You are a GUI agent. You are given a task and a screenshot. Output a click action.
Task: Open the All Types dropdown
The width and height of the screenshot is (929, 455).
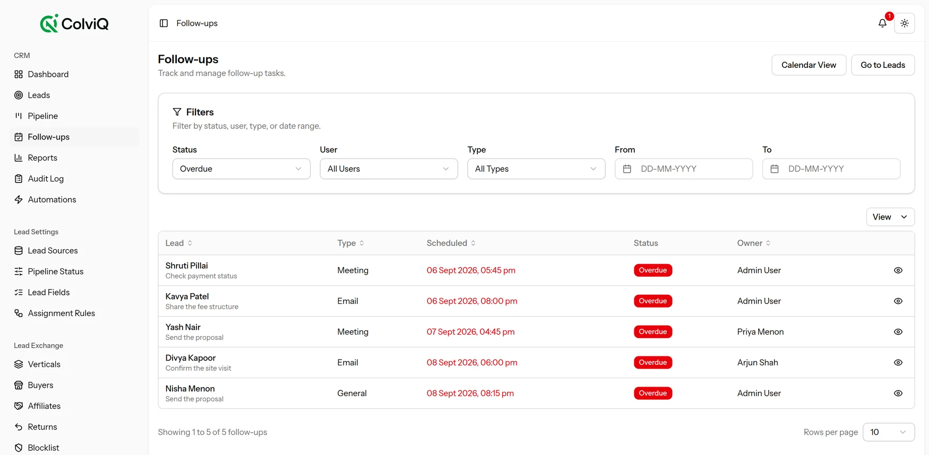536,169
